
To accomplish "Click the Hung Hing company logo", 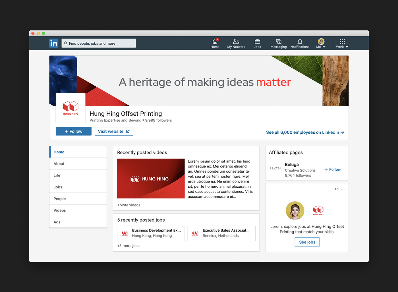I will coord(71,108).
